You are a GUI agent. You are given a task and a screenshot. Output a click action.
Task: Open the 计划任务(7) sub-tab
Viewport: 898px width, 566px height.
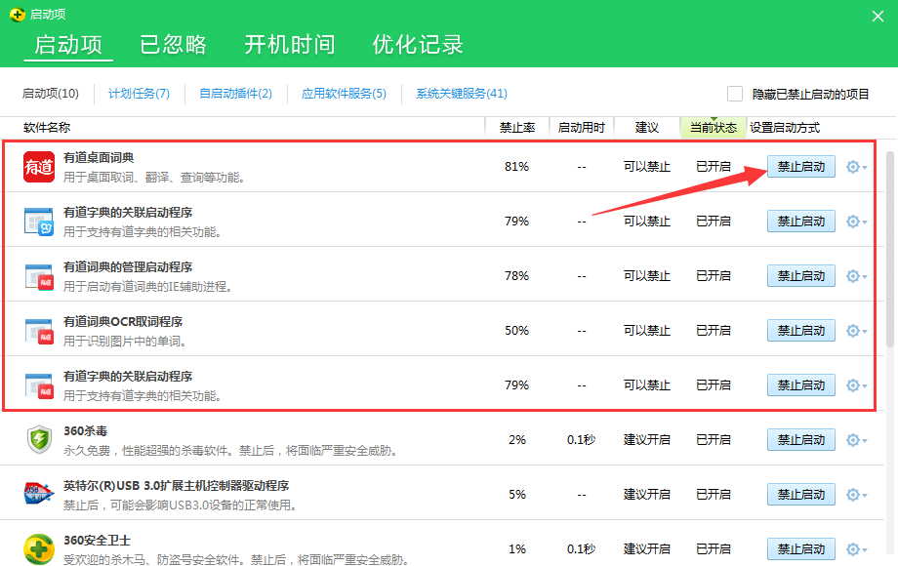(x=139, y=93)
